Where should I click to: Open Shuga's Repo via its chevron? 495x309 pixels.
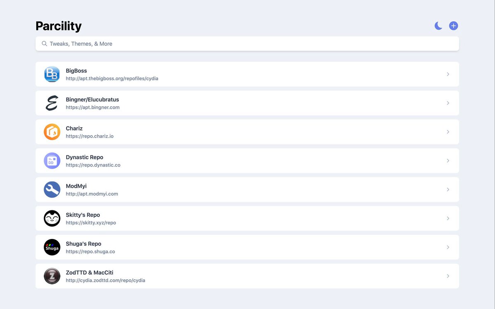(448, 247)
